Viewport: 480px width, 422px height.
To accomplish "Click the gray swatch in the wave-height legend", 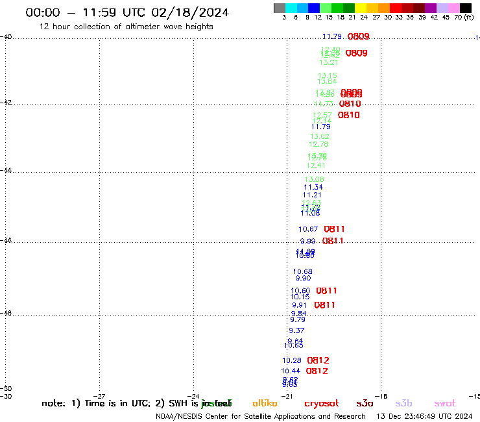I will coord(280,8).
